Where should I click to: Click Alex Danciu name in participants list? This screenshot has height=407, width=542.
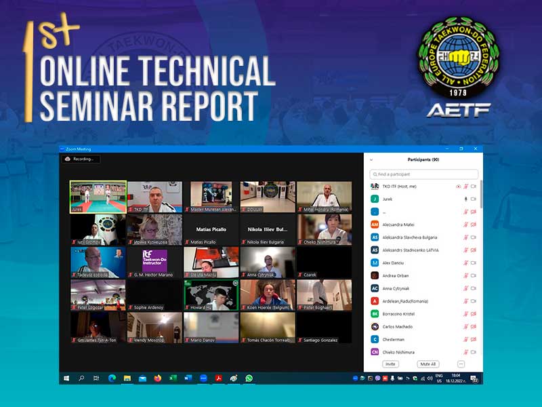pos(393,263)
